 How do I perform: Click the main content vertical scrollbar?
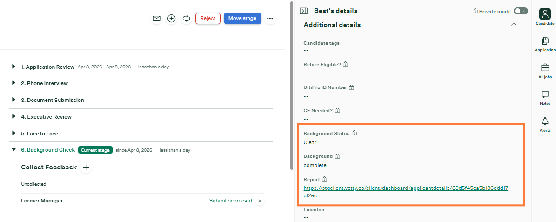click(x=291, y=85)
